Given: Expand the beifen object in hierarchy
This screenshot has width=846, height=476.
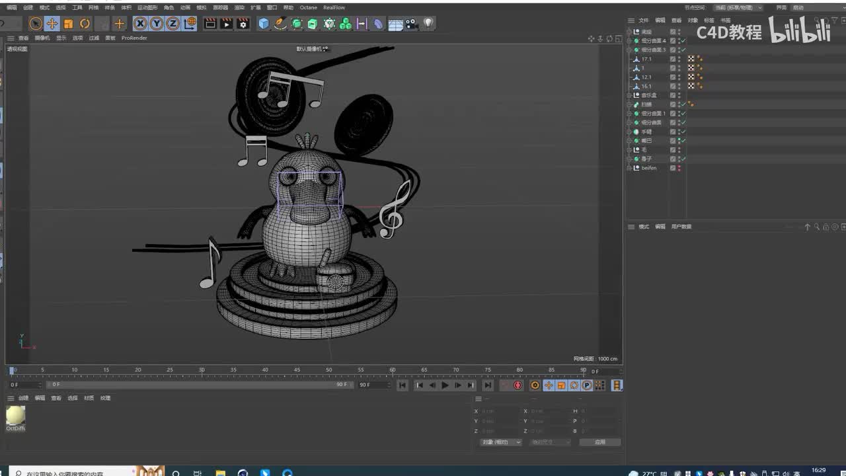Looking at the screenshot, I should pos(629,168).
